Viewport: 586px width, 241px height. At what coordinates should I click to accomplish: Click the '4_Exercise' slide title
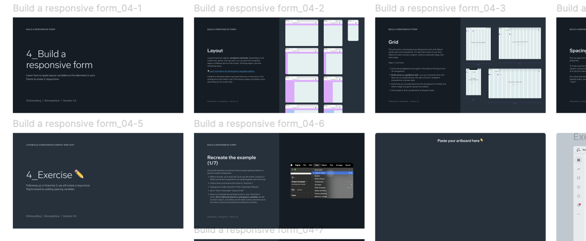(x=55, y=175)
